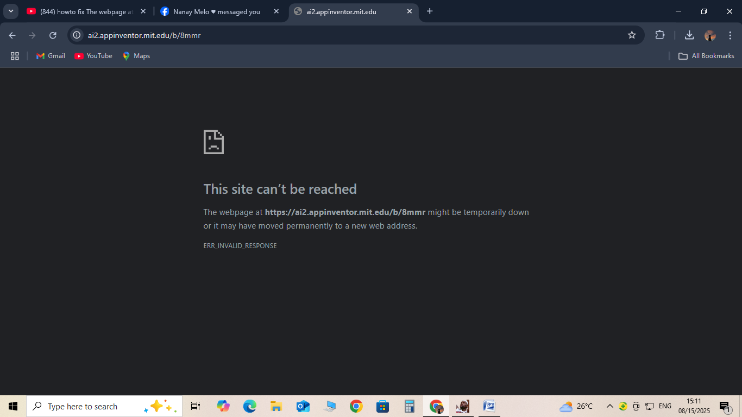Click the Chrome profile avatar
This screenshot has height=417, width=742.
(x=710, y=35)
